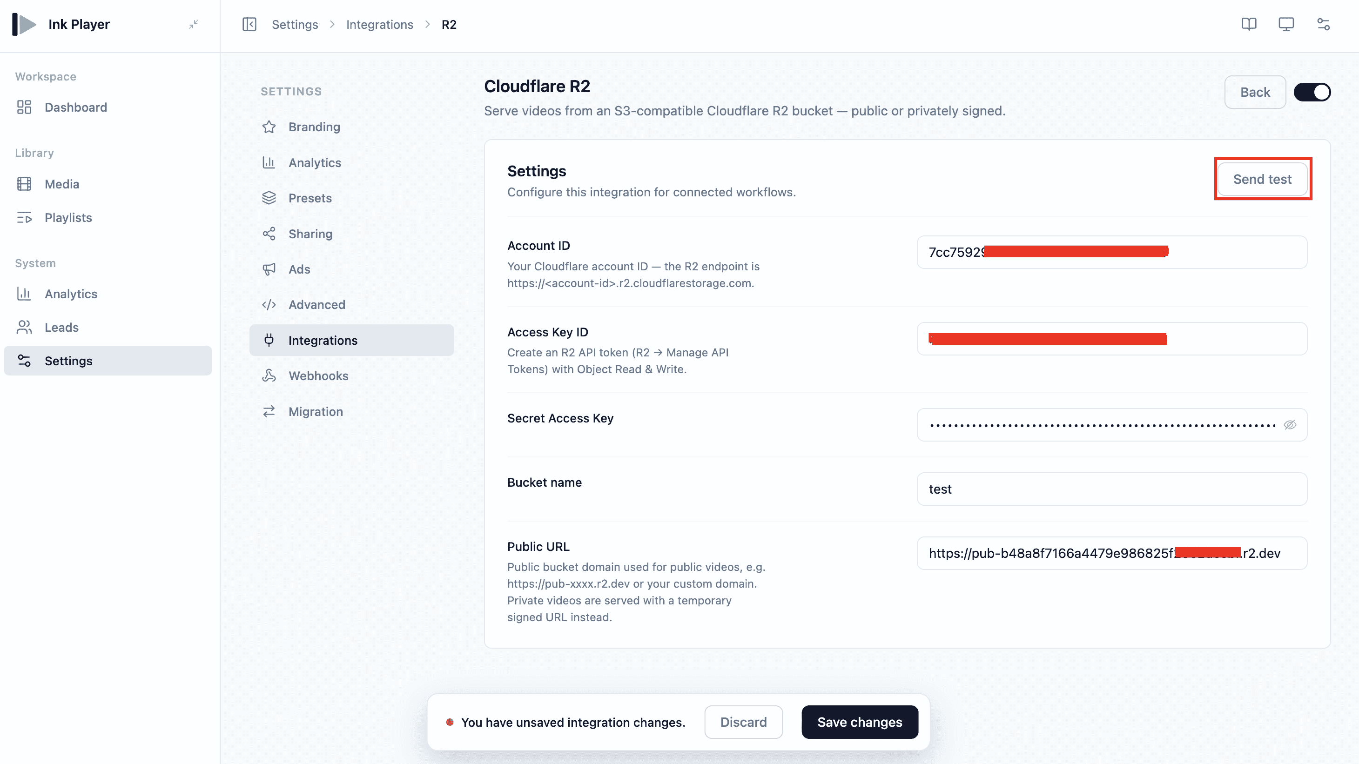The image size is (1359, 764).
Task: Open the documentation book icon
Action: tap(1249, 24)
